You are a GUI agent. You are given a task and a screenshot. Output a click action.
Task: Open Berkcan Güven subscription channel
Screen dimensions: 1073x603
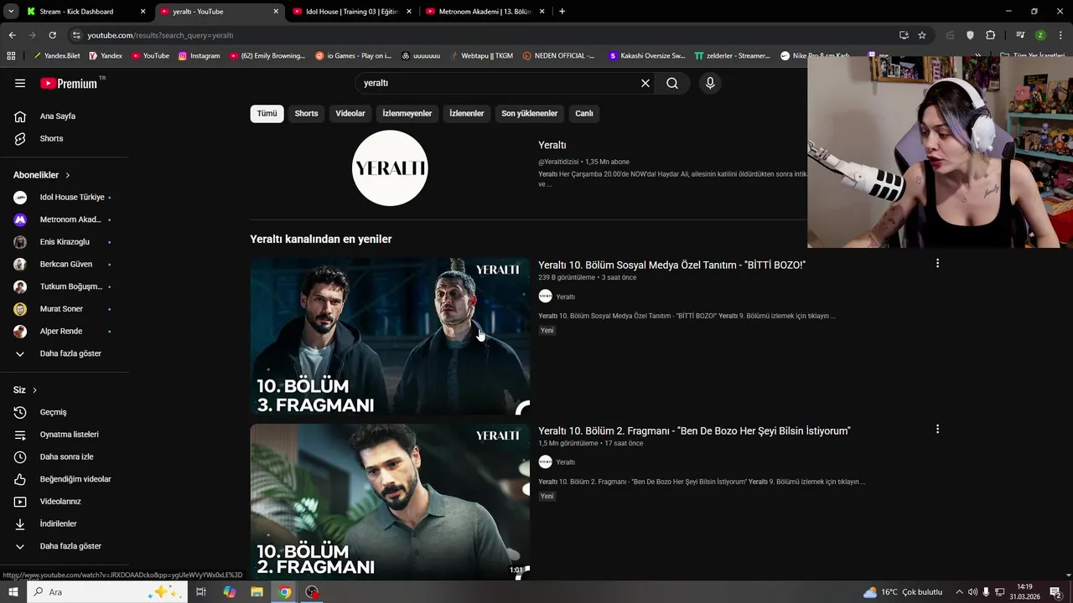pos(65,265)
